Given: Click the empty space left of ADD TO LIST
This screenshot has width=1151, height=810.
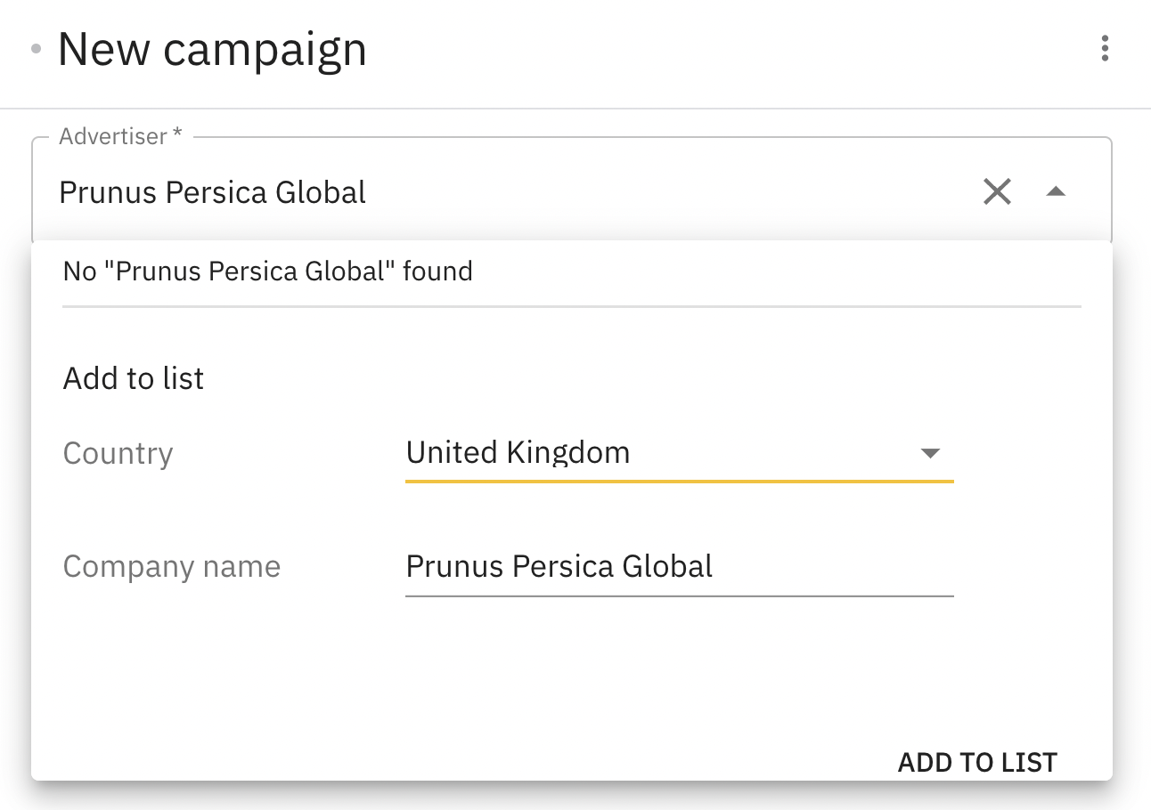Looking at the screenshot, I should pyautogui.click(x=445, y=762).
